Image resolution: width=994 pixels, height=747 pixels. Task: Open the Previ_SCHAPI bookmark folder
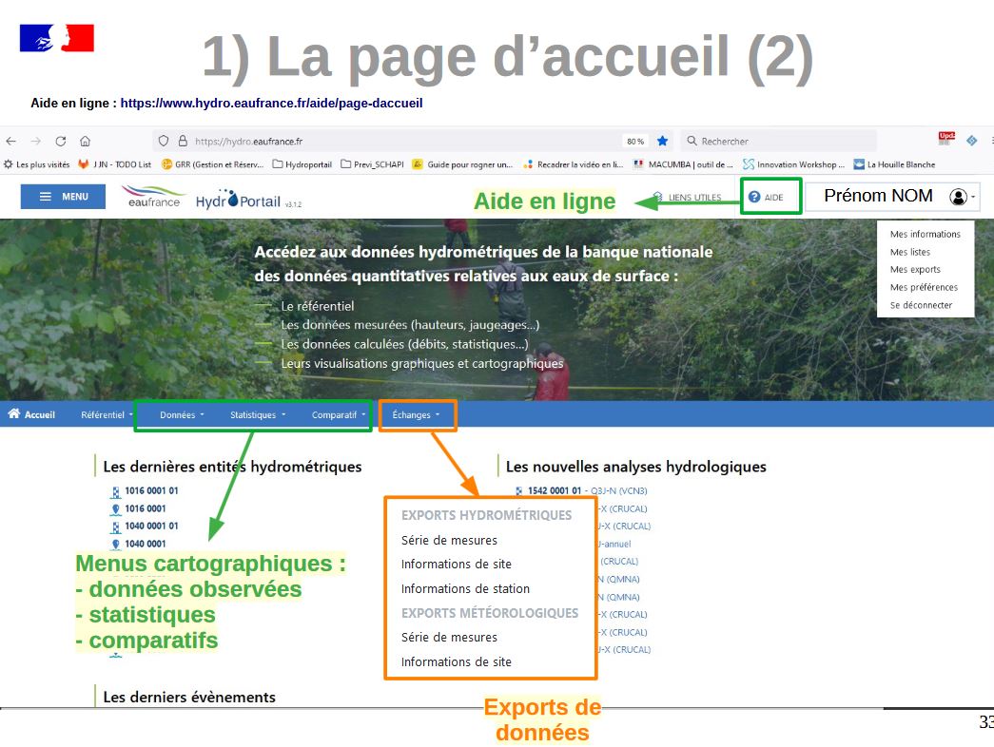(x=372, y=164)
